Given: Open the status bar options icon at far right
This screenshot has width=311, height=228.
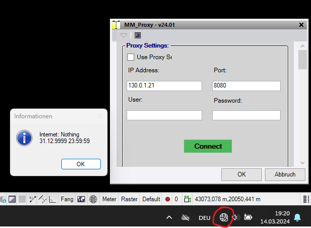Looking at the screenshot, I should pos(306,199).
